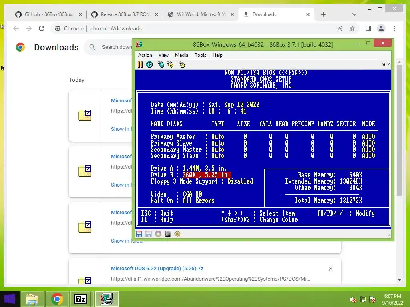Open the 86Box Media menu
Screen dimensions: 410x307
(181, 55)
